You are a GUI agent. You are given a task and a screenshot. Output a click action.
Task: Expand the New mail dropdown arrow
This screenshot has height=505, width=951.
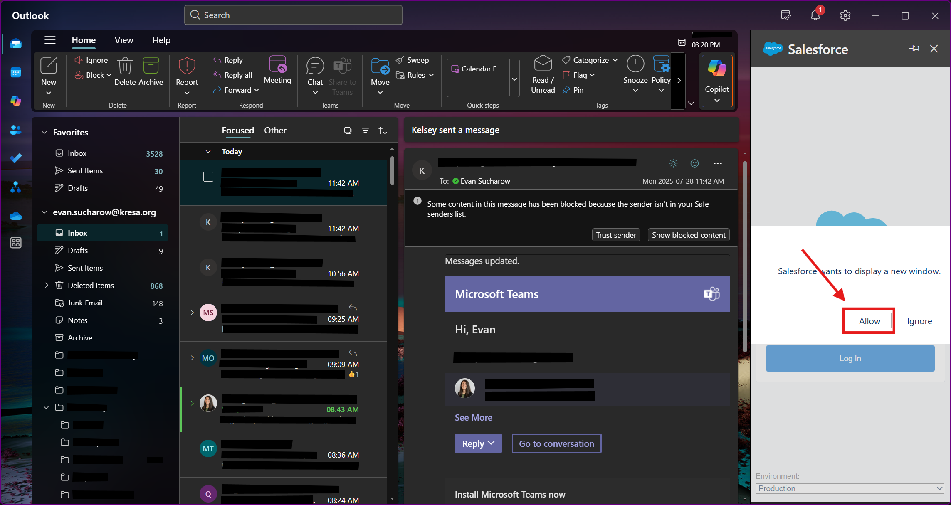click(49, 93)
